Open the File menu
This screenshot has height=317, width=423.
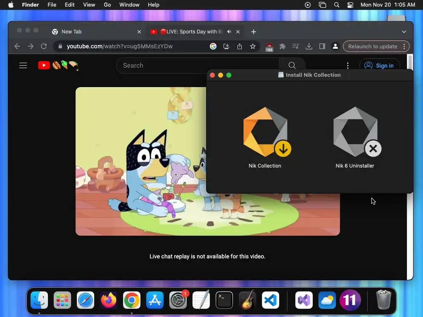click(52, 5)
